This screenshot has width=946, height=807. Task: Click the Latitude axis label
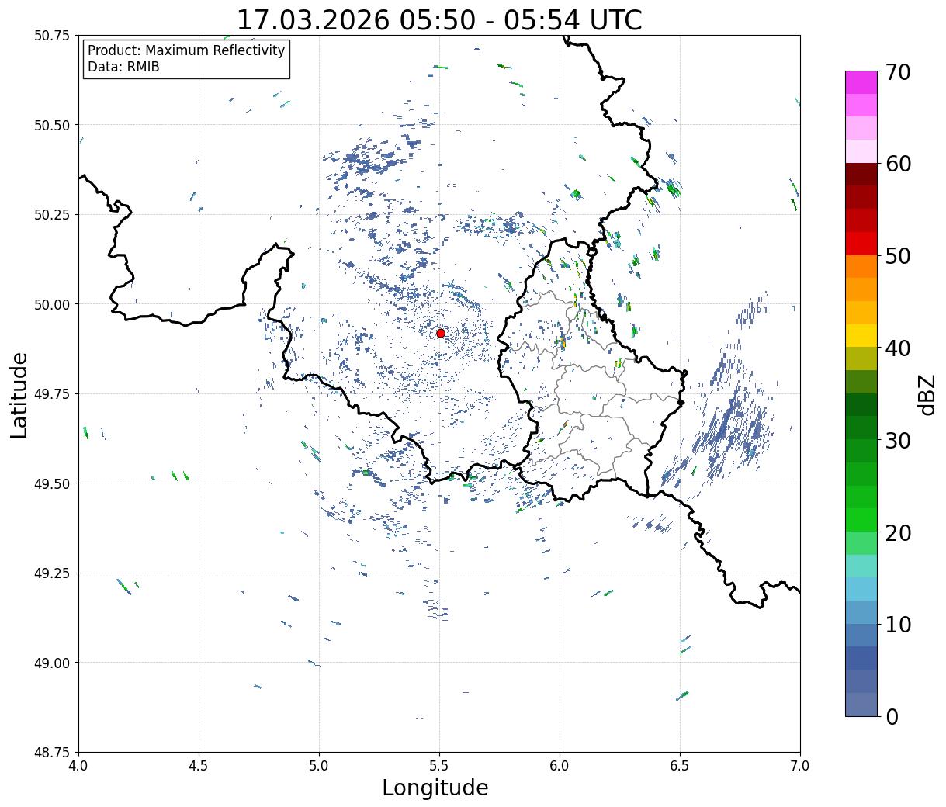click(x=19, y=394)
